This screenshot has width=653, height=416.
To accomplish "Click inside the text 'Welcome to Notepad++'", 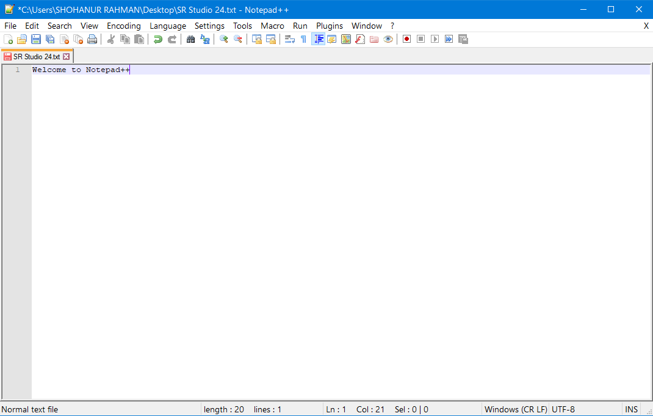I will 81,70.
